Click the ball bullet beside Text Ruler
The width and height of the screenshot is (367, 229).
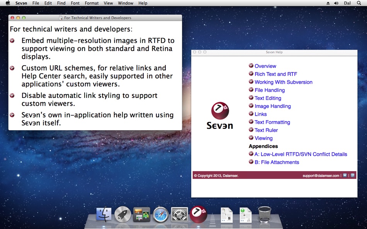[x=251, y=130]
